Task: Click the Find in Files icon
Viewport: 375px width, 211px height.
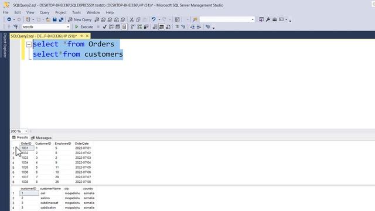Action: tap(195, 19)
